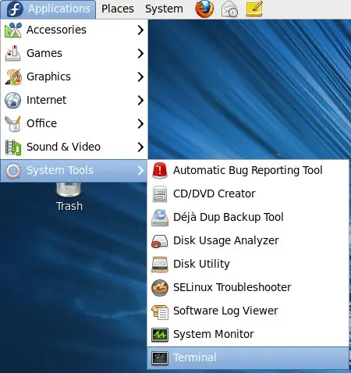Open Déjà Dup Backup Tool

pos(248,218)
